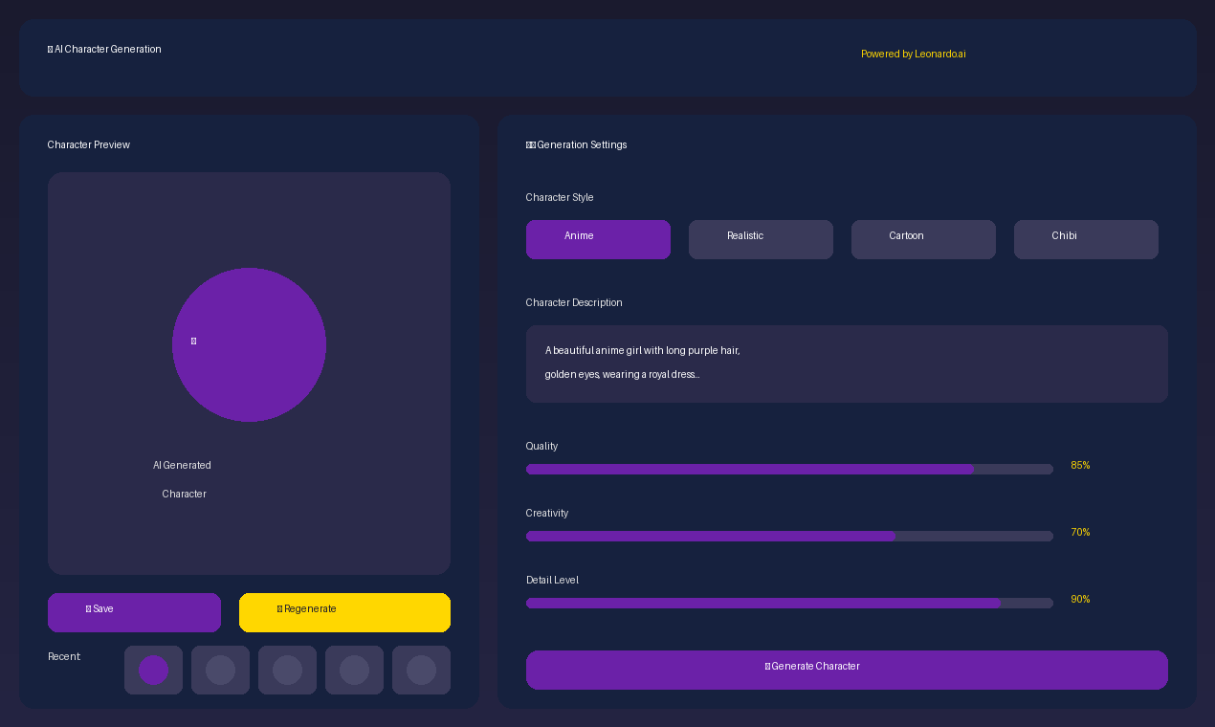
Task: Open the Character Style section header
Action: (x=560, y=197)
